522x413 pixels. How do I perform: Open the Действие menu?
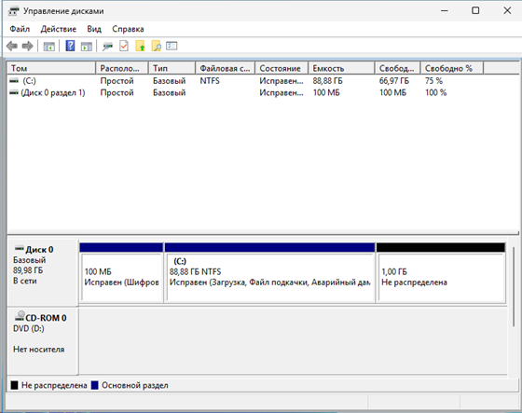click(58, 29)
